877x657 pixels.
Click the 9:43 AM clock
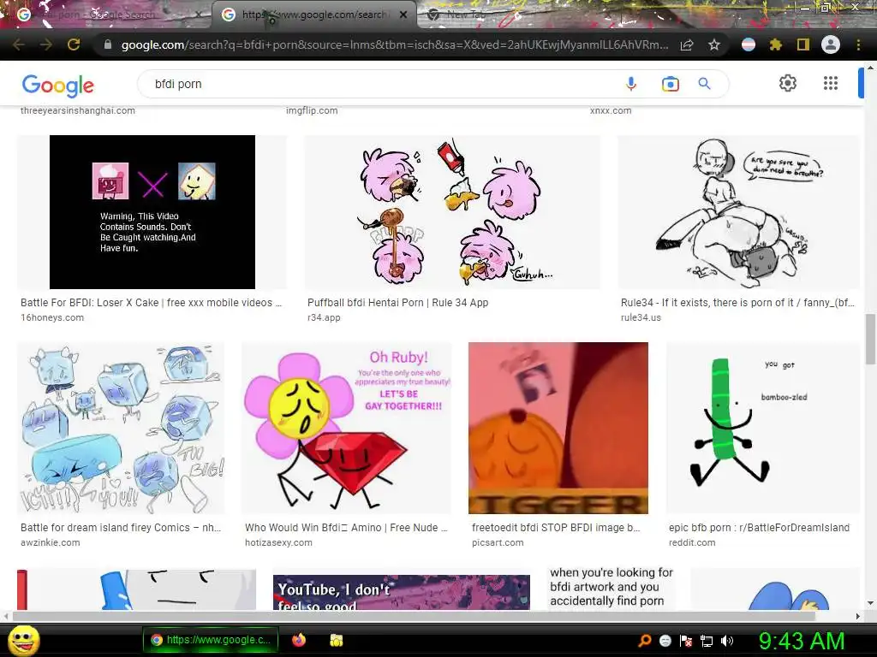click(x=802, y=641)
